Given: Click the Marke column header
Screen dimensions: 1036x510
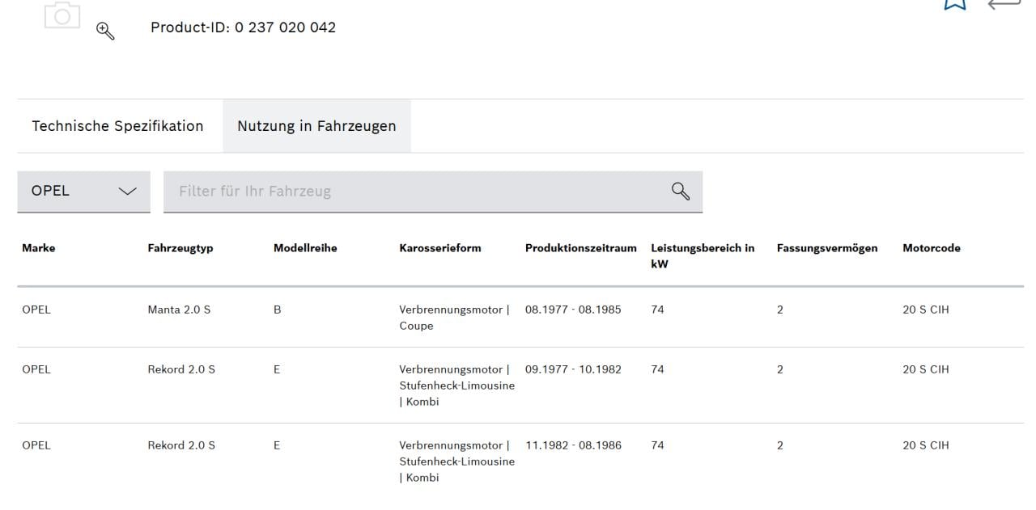Looking at the screenshot, I should pyautogui.click(x=38, y=248).
